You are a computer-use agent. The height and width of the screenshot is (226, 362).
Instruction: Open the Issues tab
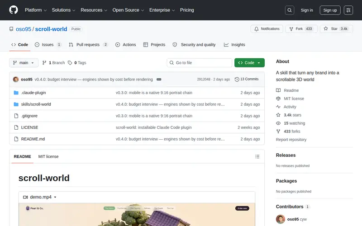click(48, 45)
